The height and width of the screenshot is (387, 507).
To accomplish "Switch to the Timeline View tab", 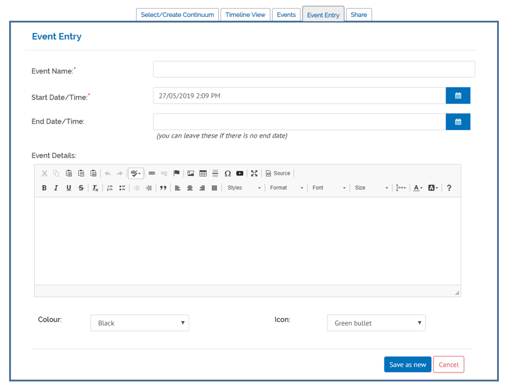I will (x=245, y=15).
